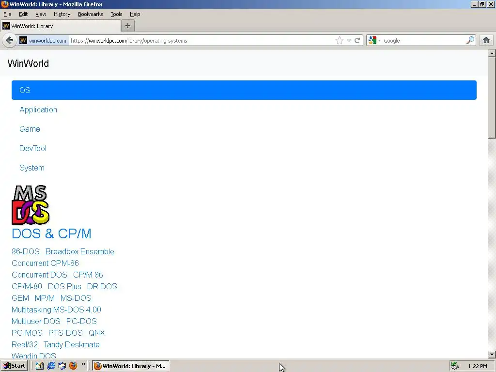Open the 86-DOS link

[x=26, y=251]
